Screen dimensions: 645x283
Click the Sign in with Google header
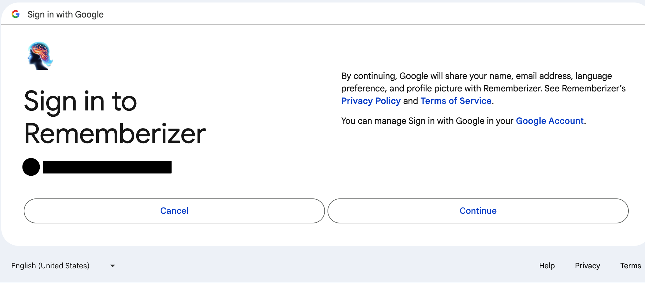point(65,14)
